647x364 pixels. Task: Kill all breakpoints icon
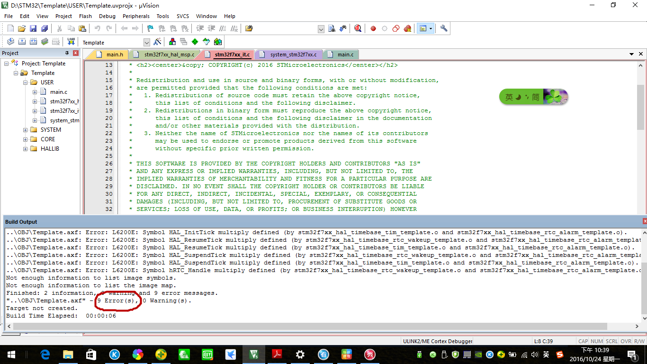click(x=407, y=28)
